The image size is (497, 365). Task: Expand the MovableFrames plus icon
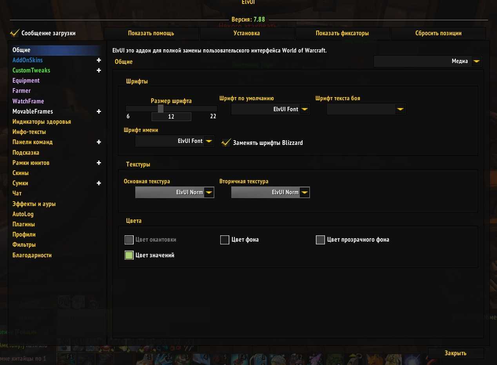[x=99, y=112]
